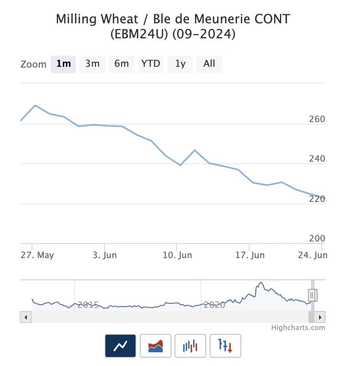Click the price line peak near 27. May
This screenshot has width=342, height=366.
(35, 106)
